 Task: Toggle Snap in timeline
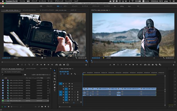64,74
